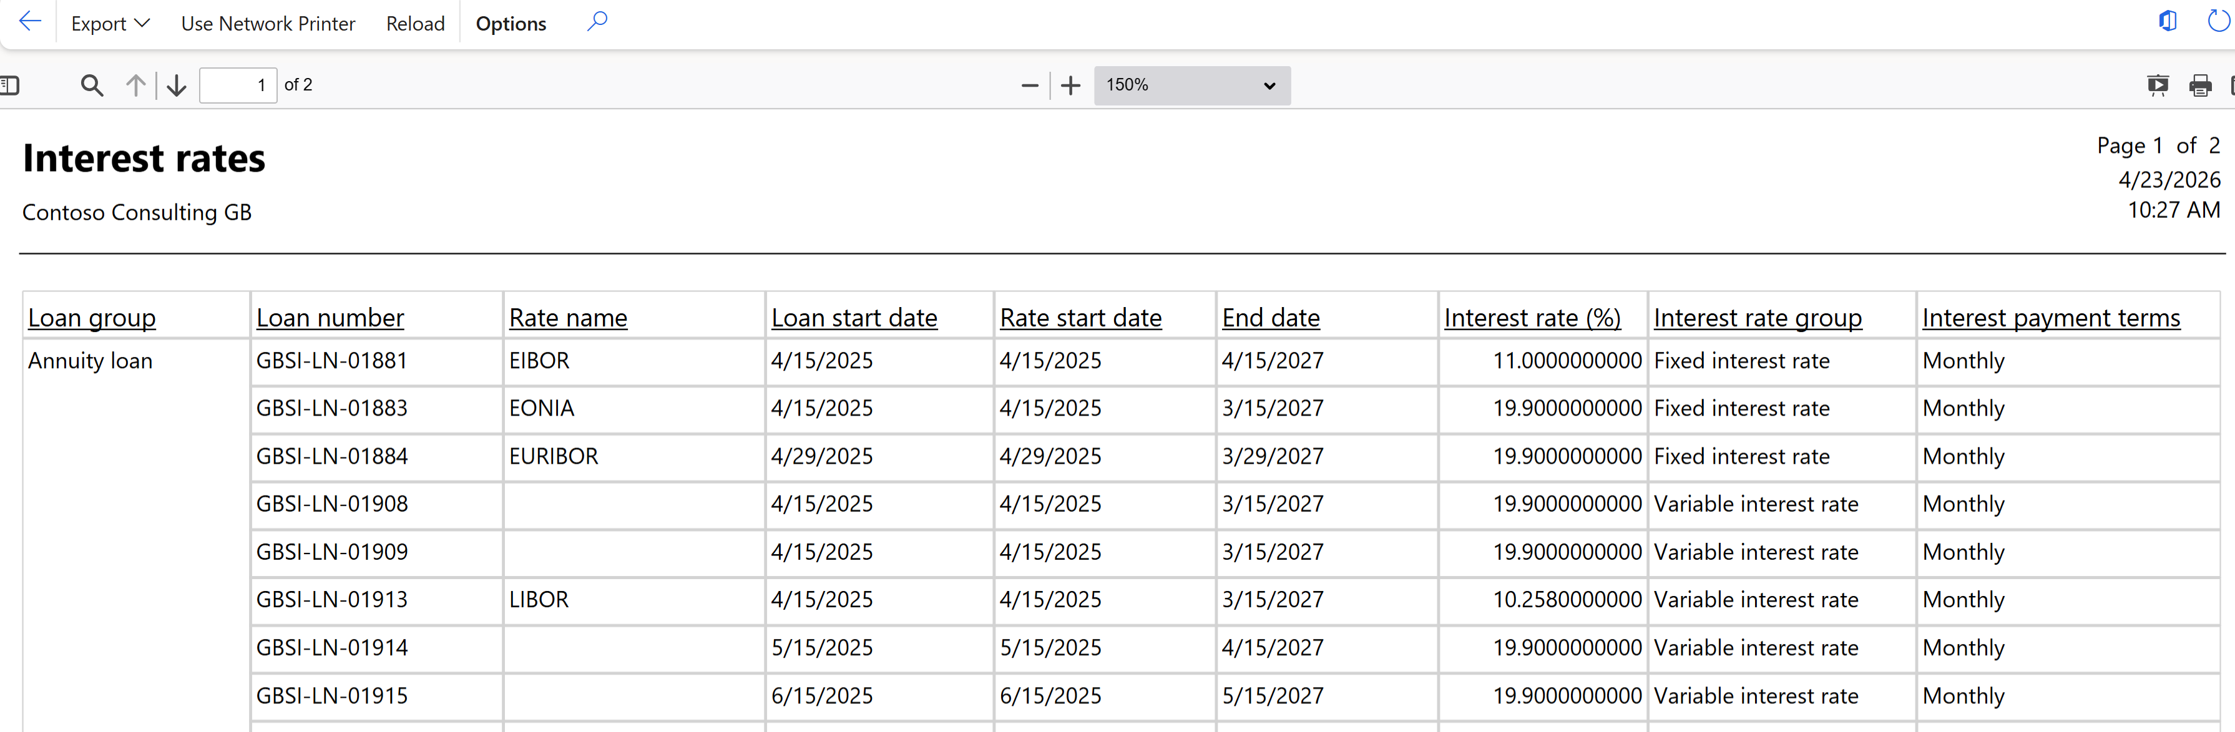Open in Office apps icon

(2168, 21)
